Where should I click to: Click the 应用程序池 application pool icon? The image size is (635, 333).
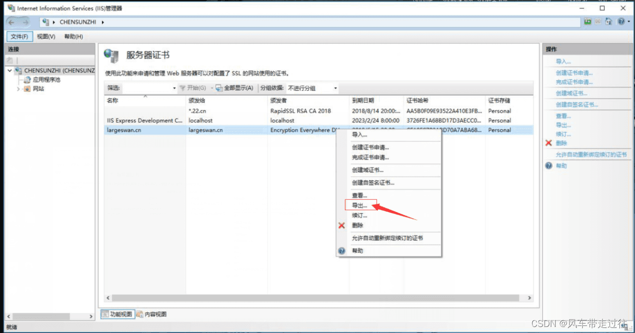tap(27, 80)
